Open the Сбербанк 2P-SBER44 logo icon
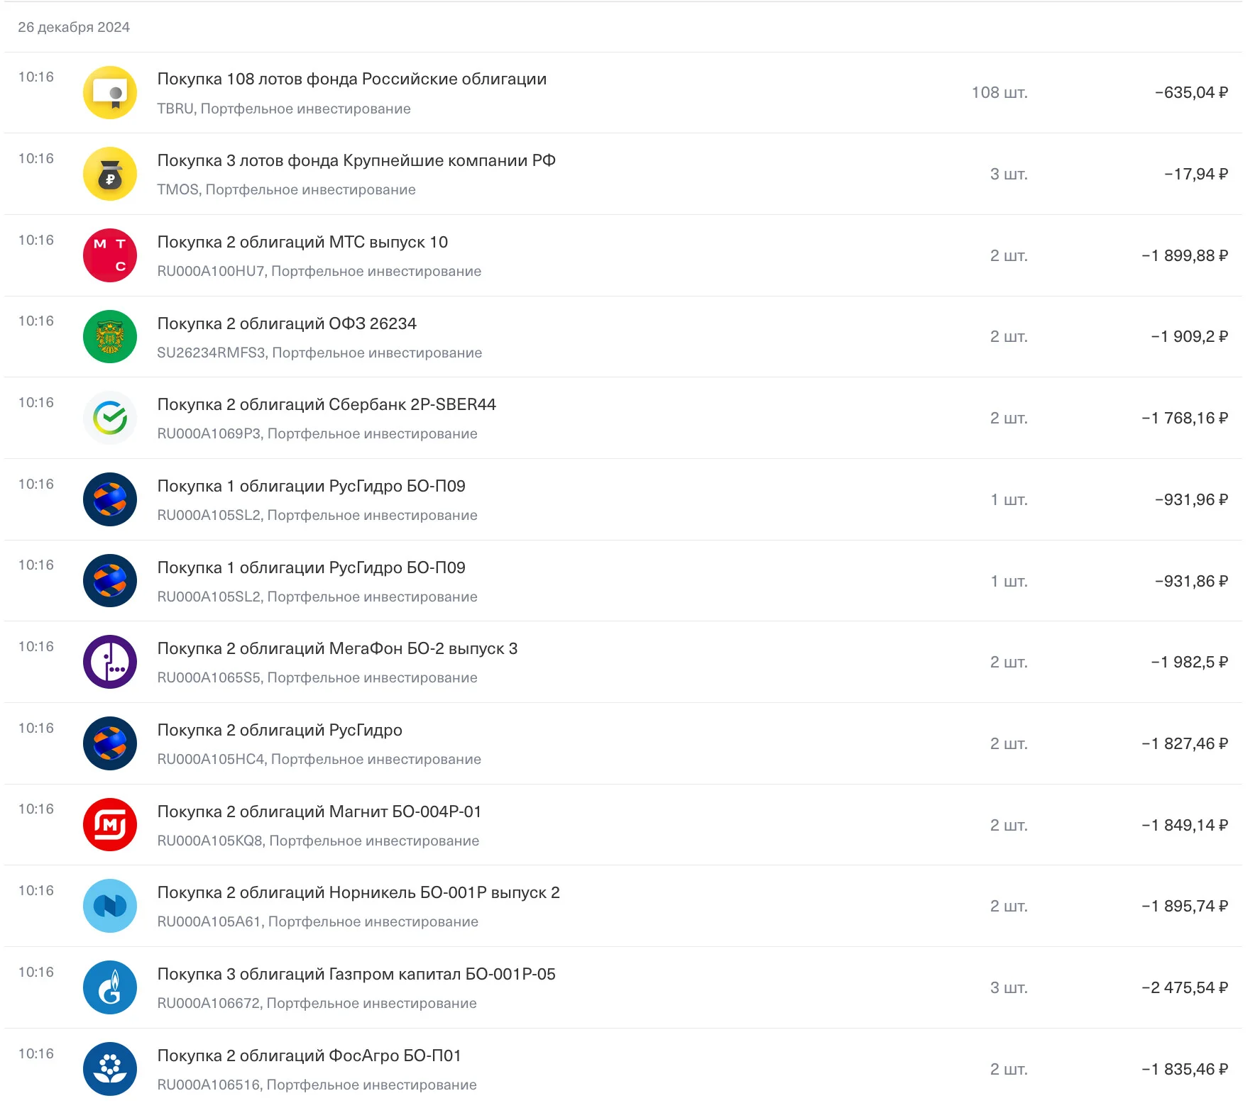Viewport: 1255px width, 1108px height. [x=110, y=418]
